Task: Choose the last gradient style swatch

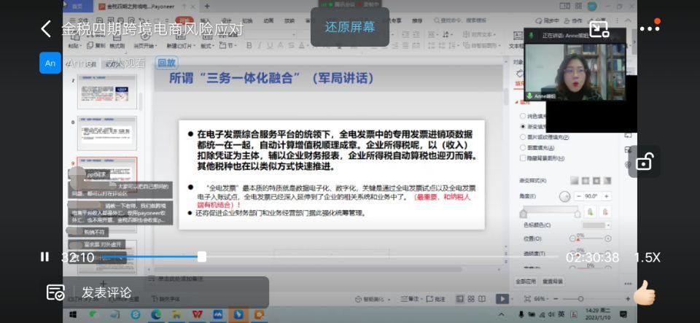Action: click(x=607, y=181)
